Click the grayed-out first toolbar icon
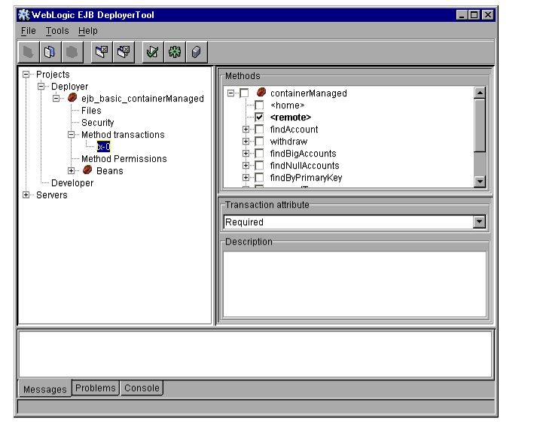 coord(29,53)
